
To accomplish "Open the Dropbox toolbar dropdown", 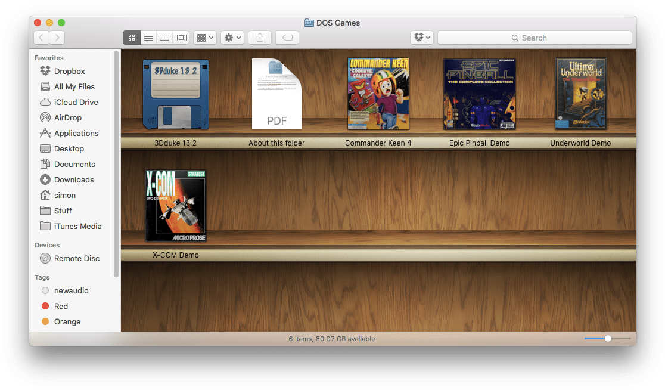I will pyautogui.click(x=422, y=37).
